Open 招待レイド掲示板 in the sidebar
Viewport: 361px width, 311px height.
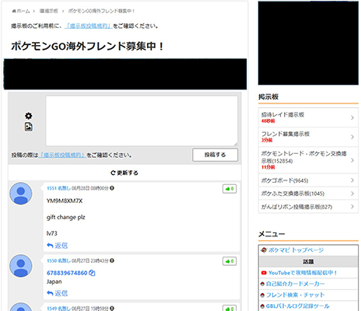pos(308,117)
